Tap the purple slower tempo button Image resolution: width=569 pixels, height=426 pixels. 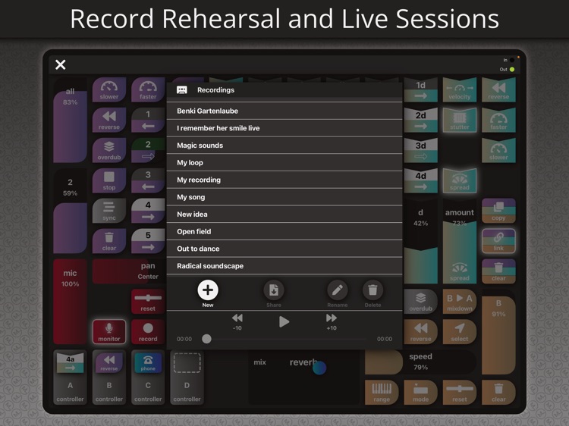[108, 89]
